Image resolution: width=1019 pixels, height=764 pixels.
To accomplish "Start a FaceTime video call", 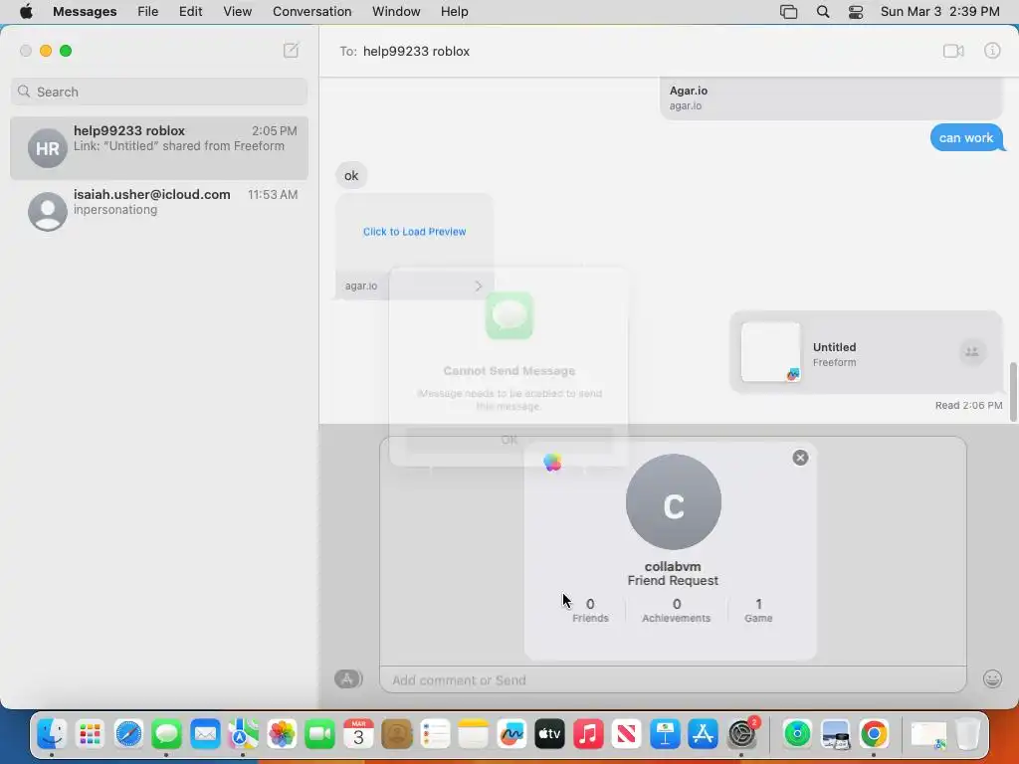I will (x=953, y=51).
